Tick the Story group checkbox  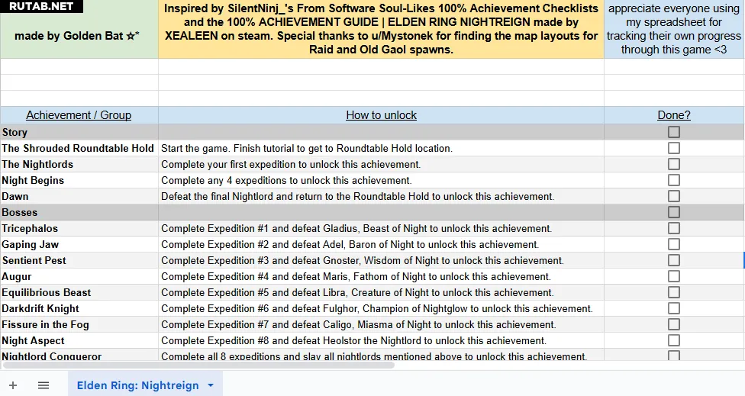pos(674,132)
